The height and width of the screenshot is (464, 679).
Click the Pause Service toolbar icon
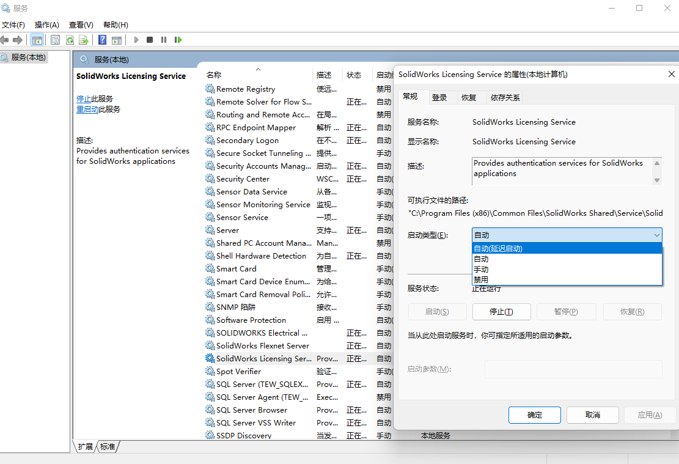pyautogui.click(x=164, y=40)
